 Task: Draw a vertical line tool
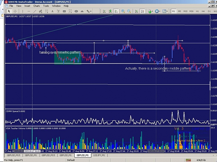tap(23, 11)
